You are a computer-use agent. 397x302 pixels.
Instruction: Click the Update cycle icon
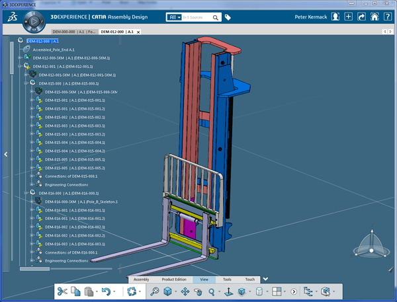(132, 291)
